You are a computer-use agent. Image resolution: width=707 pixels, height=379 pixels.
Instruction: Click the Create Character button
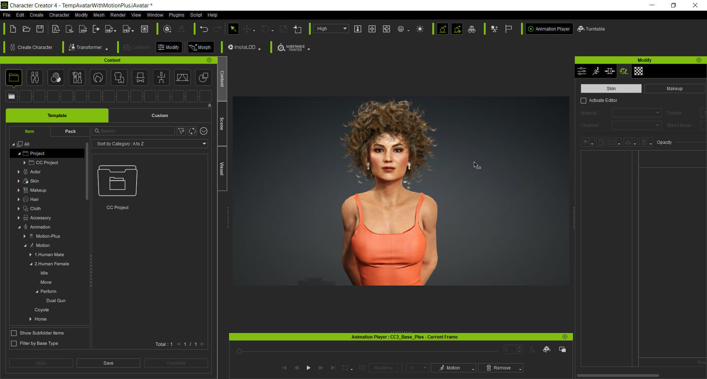tap(31, 47)
